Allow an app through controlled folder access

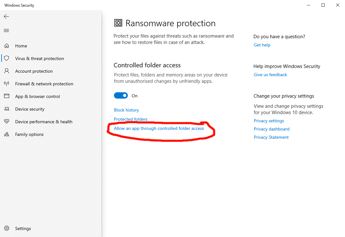159,129
